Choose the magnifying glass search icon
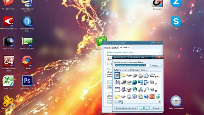The width and height of the screenshot is (204, 115). pyautogui.click(x=146, y=89)
